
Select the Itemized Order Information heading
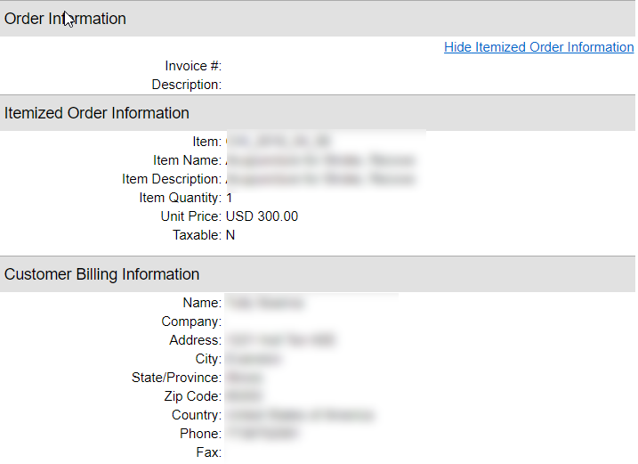(x=97, y=113)
